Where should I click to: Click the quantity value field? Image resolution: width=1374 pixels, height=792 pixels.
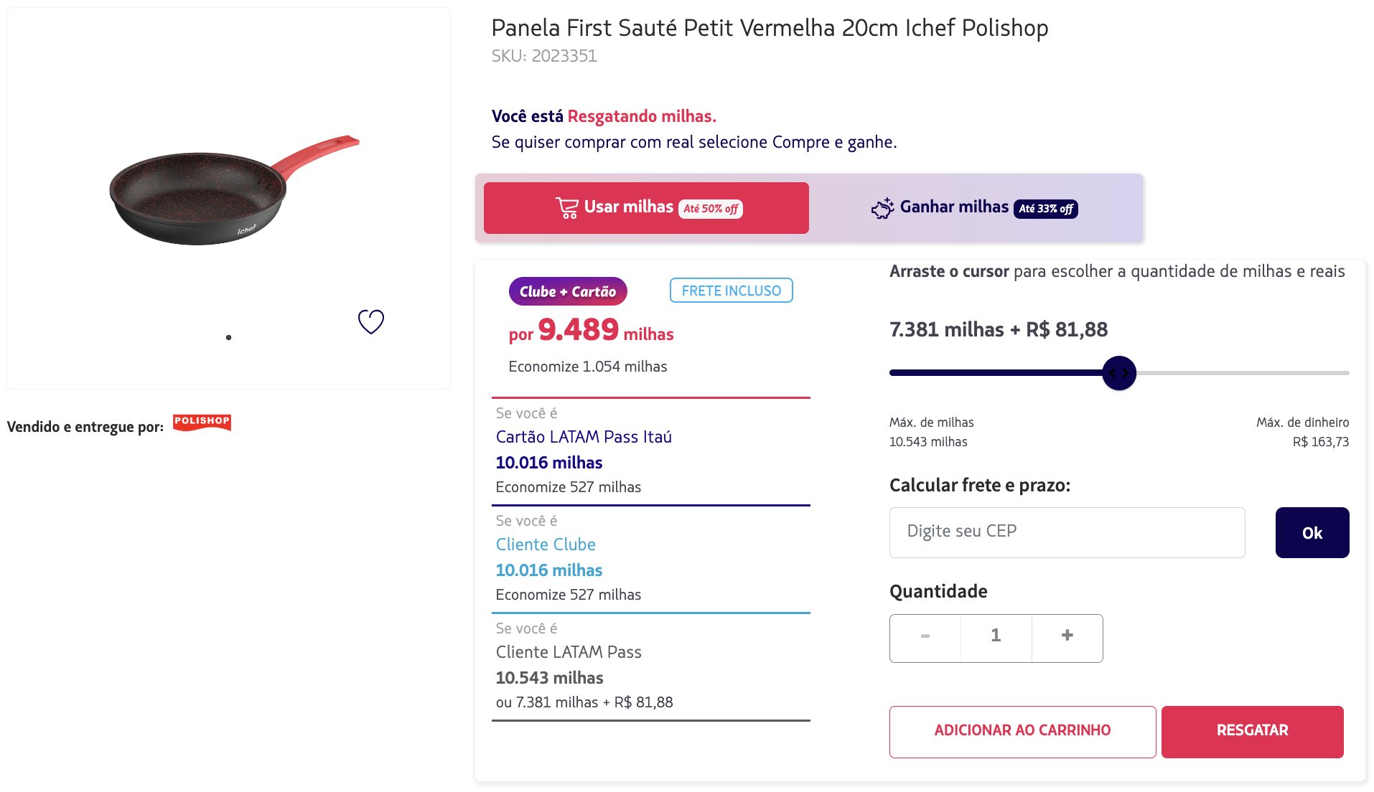pos(996,637)
